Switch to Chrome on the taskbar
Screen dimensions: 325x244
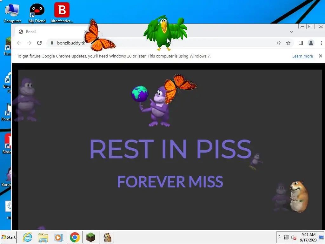point(75,237)
